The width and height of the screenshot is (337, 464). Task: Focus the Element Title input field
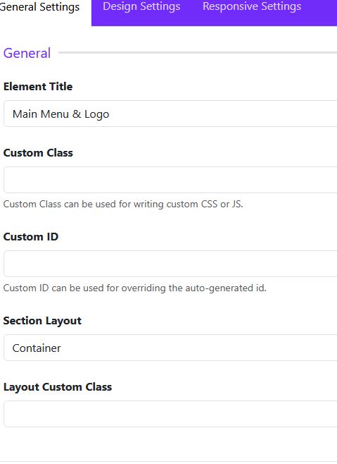(x=170, y=114)
